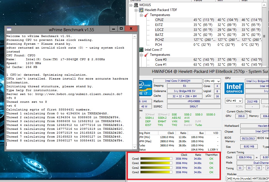Select the Core #0 temperature row

(x=208, y=60)
